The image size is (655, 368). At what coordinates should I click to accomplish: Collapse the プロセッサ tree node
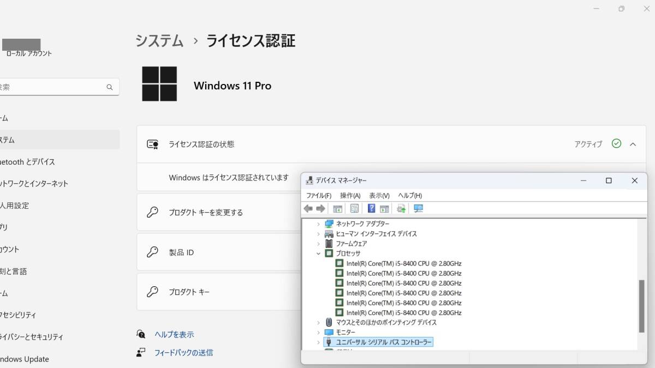click(x=319, y=254)
